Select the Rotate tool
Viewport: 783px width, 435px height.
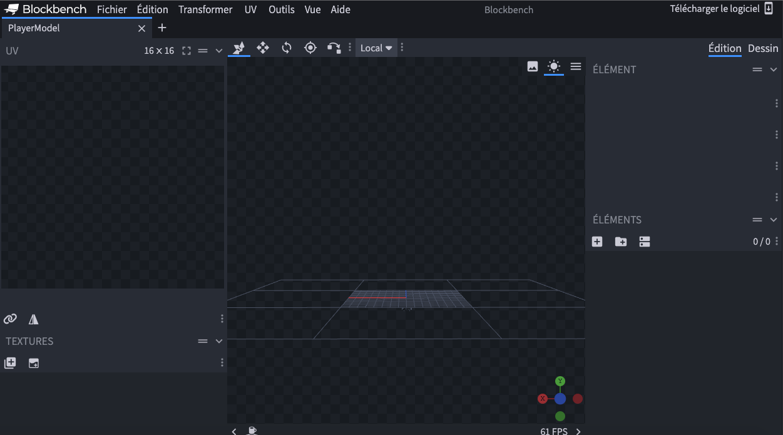tap(287, 48)
